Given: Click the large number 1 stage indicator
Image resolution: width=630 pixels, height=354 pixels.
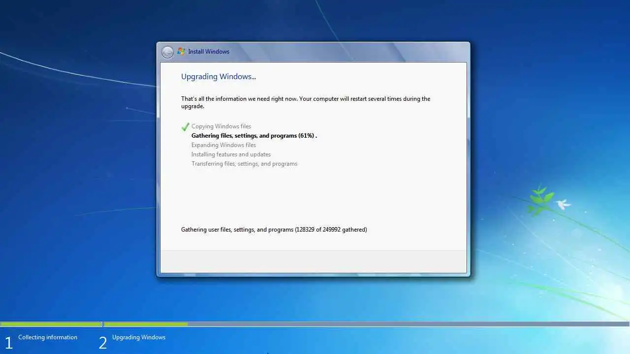Looking at the screenshot, I should (8, 343).
